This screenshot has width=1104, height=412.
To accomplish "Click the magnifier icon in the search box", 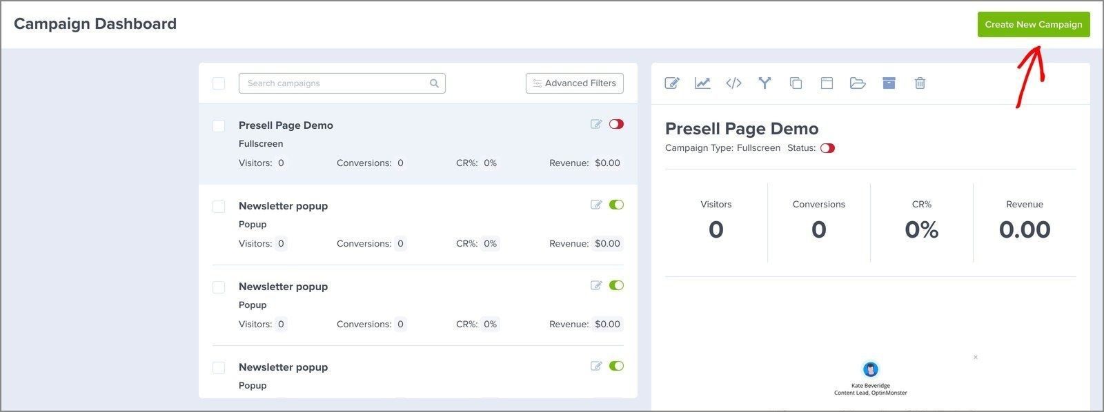I will coord(434,83).
